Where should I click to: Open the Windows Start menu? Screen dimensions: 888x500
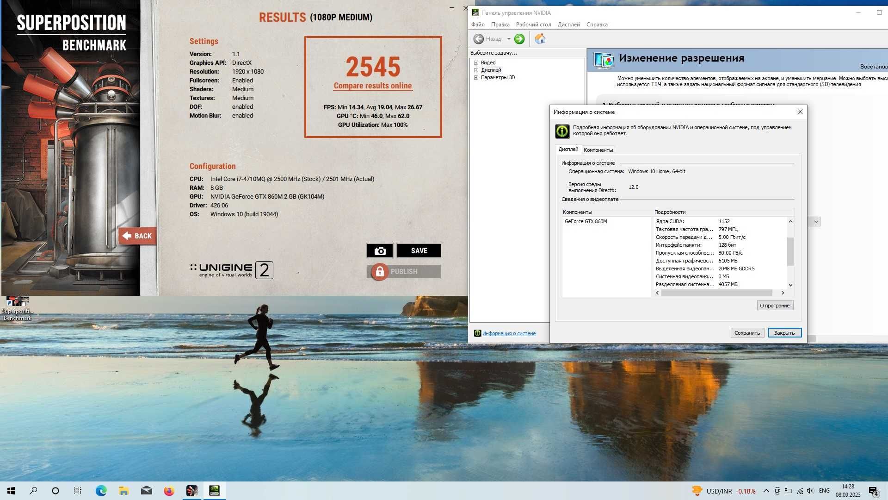[11, 491]
